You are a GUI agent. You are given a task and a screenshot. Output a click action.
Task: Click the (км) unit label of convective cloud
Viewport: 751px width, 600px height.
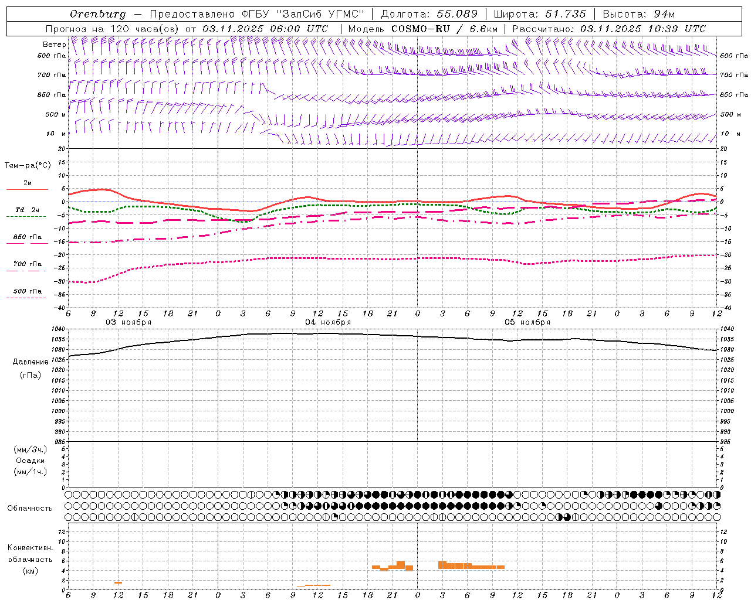coord(30,571)
